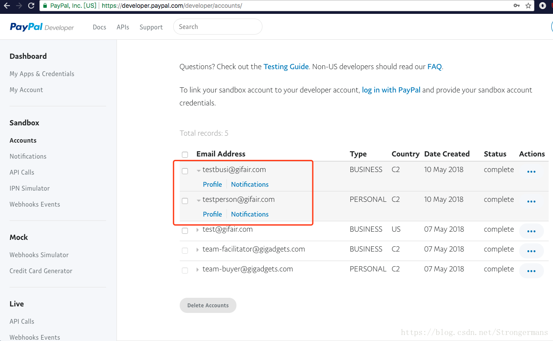Viewport: 553px width, 341px height.
Task: Open Notifications for testbusi@gifair.com
Action: coord(250,185)
